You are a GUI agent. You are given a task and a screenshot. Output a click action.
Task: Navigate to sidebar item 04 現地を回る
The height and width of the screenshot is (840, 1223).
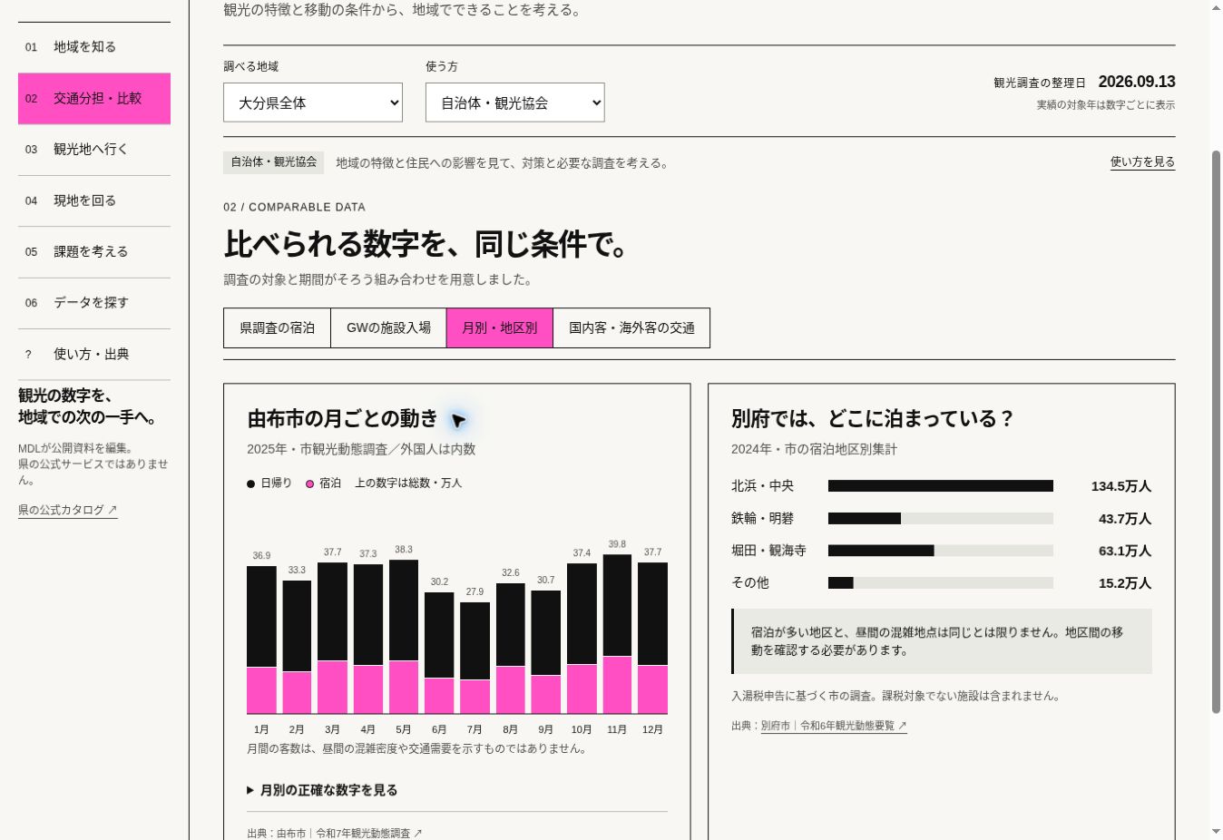pos(94,200)
